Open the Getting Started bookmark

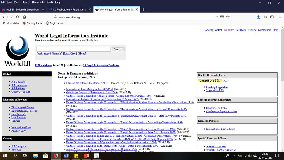[x=33, y=23]
